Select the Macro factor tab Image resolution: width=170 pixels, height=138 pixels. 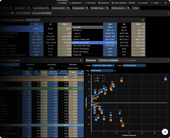(x=30, y=68)
